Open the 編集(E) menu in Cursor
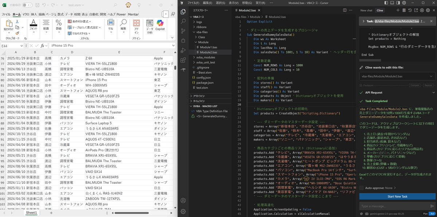The image size is (437, 217). point(207,3)
